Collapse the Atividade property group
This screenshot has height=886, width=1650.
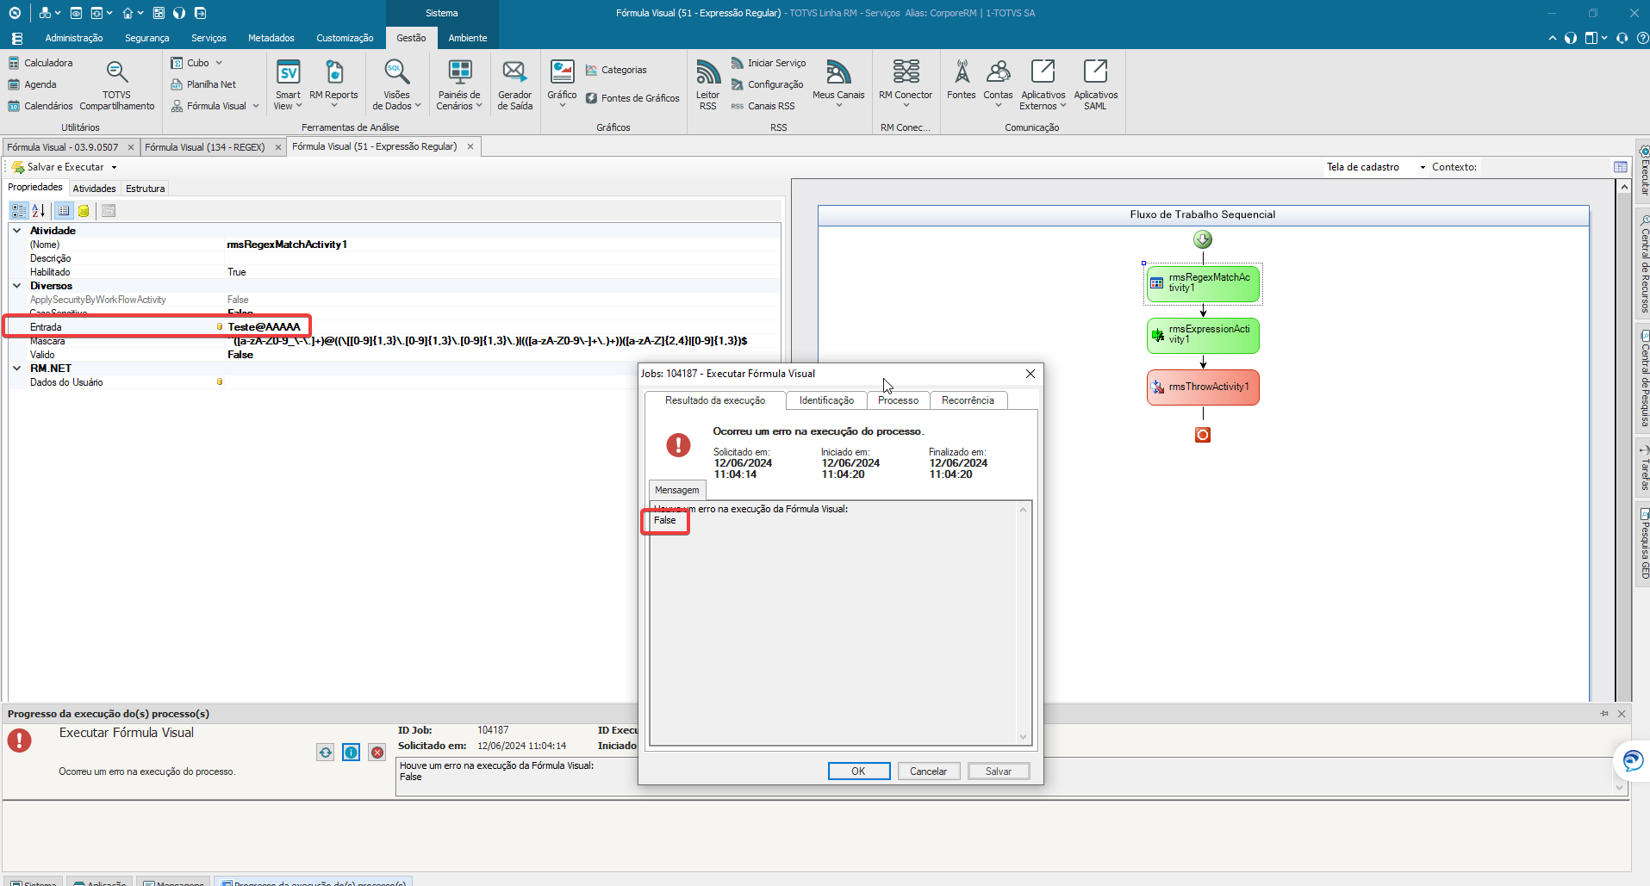[x=16, y=231]
